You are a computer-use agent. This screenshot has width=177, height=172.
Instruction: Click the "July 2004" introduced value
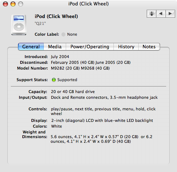point(60,57)
